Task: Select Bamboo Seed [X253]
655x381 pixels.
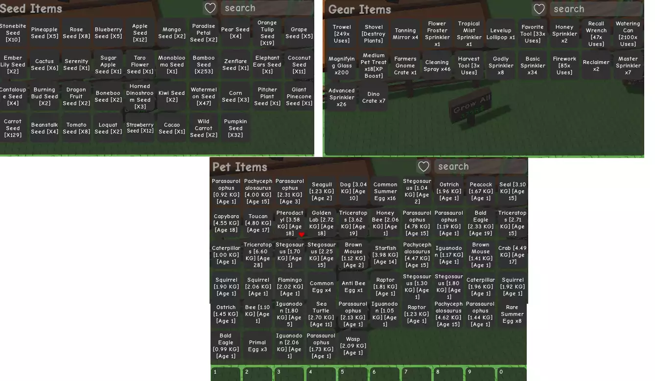Action: point(204,65)
